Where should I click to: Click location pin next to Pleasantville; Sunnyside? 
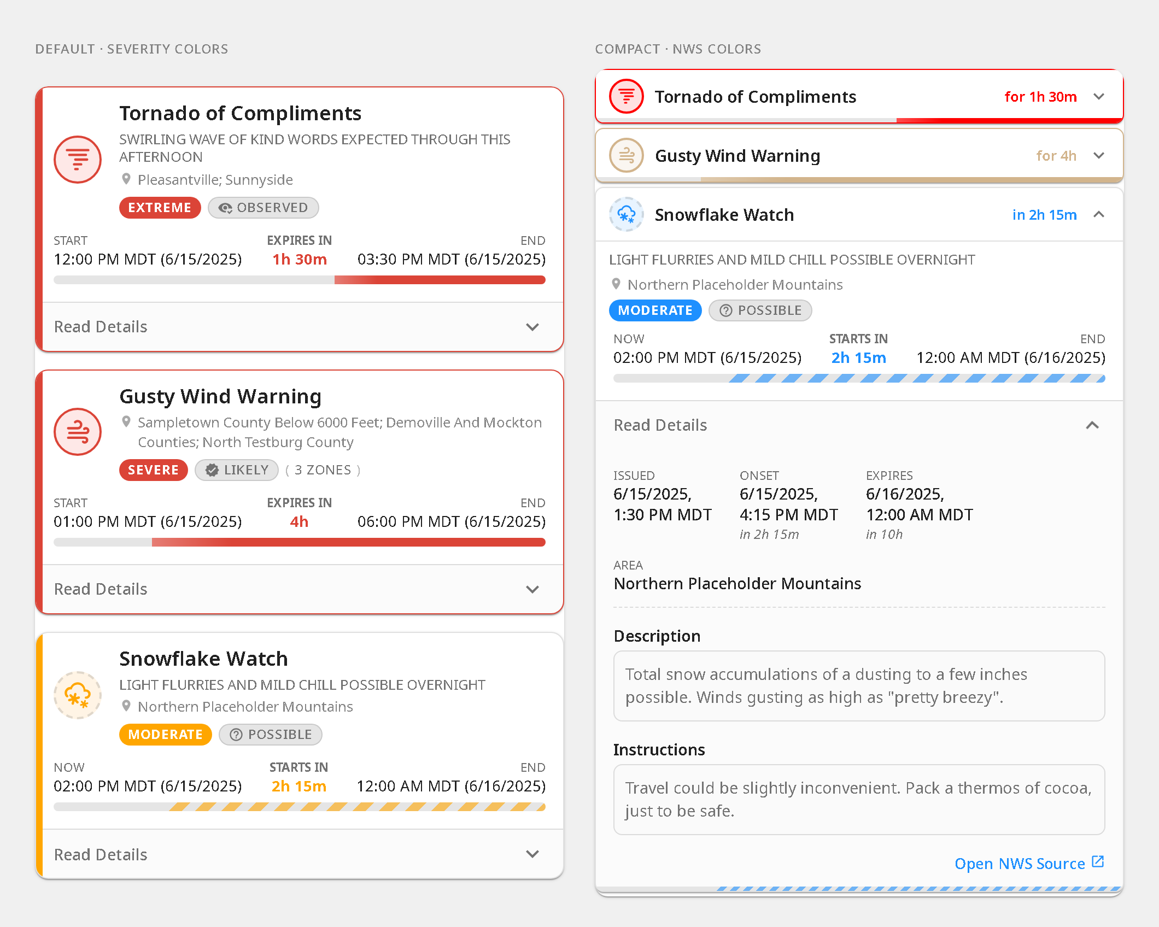[126, 179]
